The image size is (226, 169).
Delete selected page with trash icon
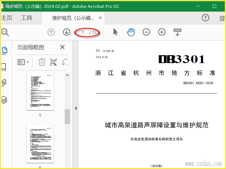click(x=42, y=62)
